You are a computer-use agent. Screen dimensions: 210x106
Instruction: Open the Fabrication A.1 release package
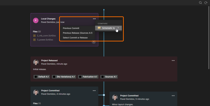pos(88,77)
